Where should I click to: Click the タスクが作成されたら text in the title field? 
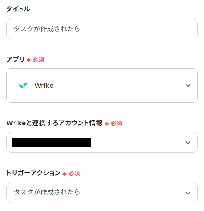47,29
